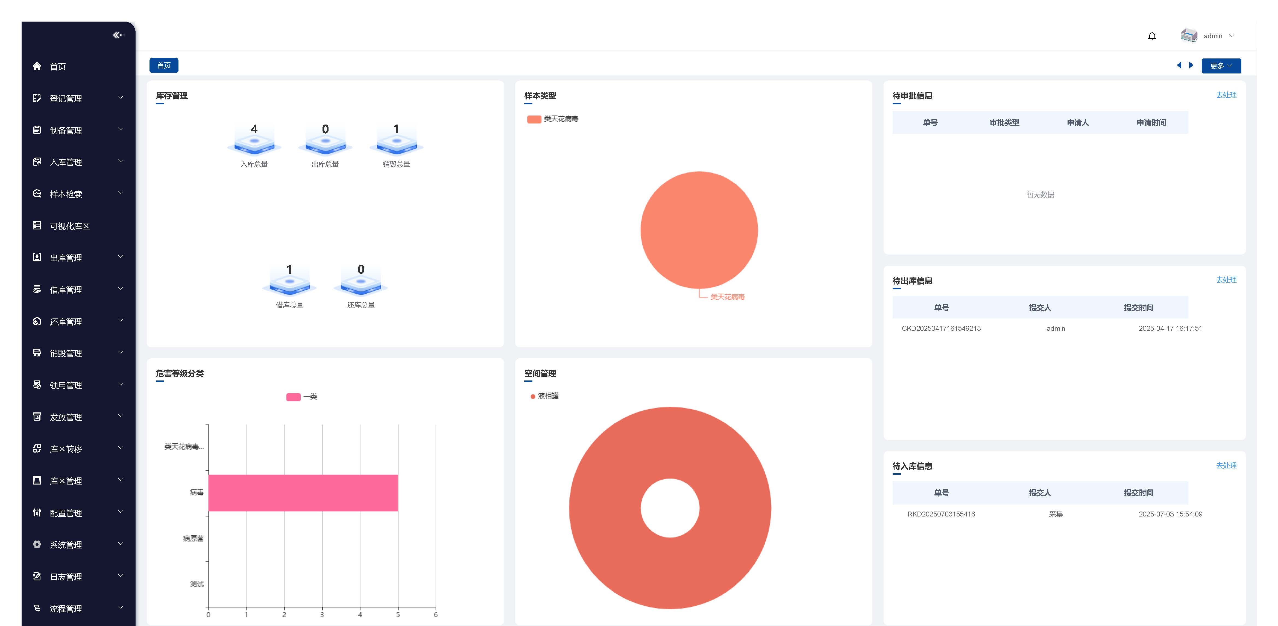Image resolution: width=1278 pixels, height=626 pixels.
Task: Click next tab right arrow icon
Action: pyautogui.click(x=1191, y=66)
